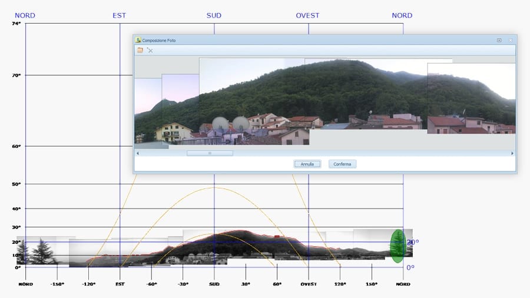Viewport: 530px width, 298px height.
Task: Click the right arrow of horizontal scrollbar
Action: pos(512,153)
